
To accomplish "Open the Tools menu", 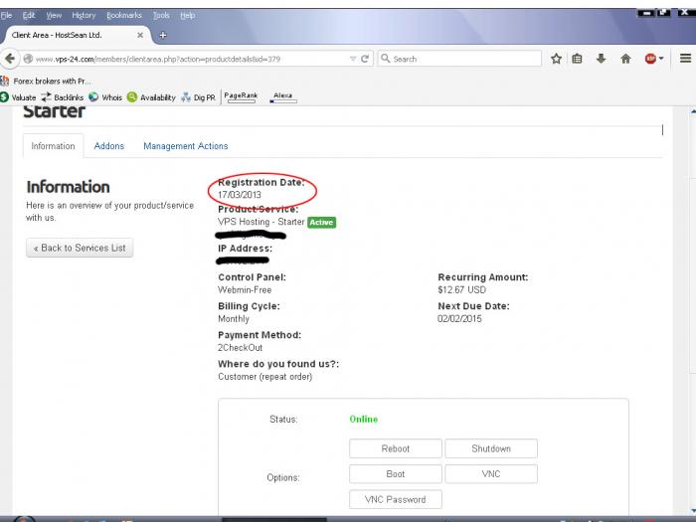I will (161, 15).
